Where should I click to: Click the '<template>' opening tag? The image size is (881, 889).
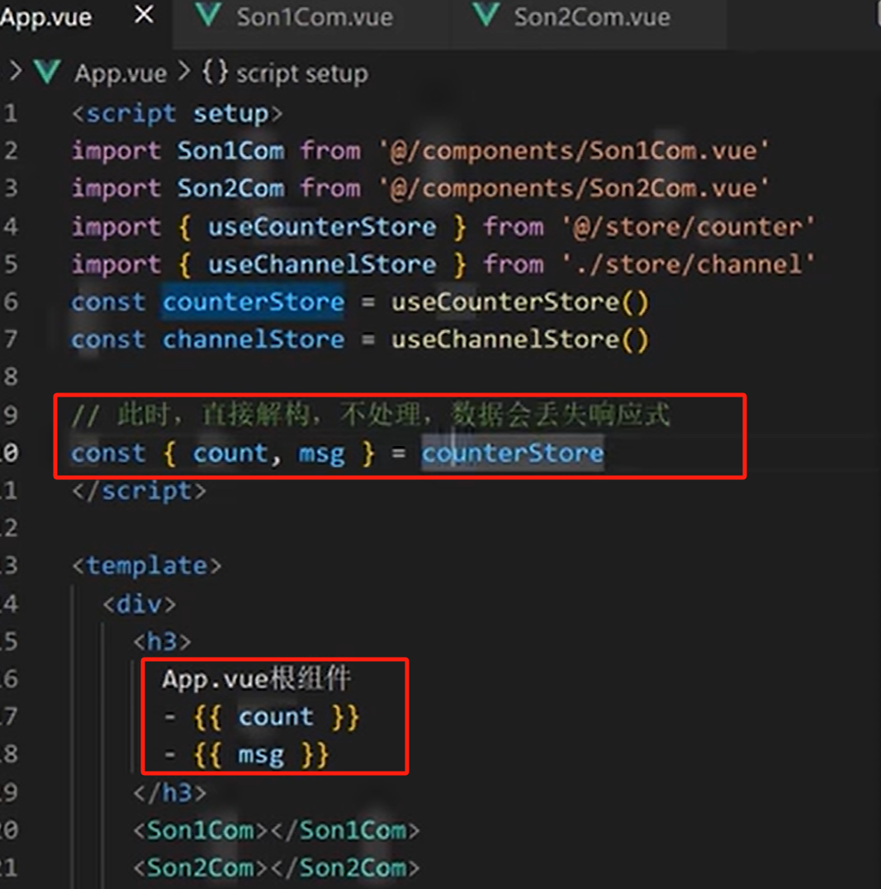[x=147, y=565]
